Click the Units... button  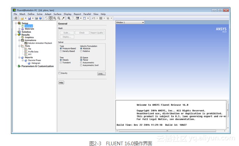tap(101, 74)
